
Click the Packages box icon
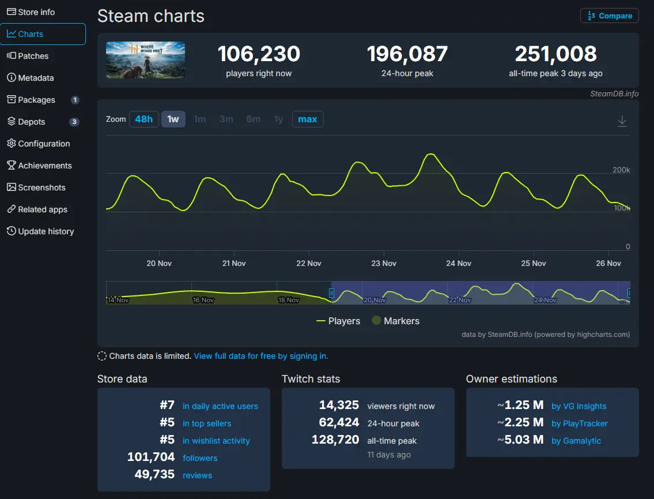pos(11,100)
